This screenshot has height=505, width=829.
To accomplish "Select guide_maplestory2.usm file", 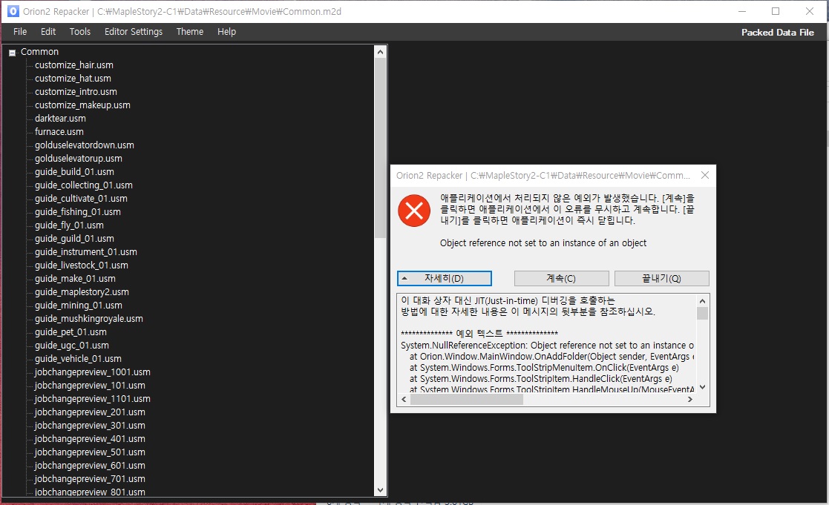I will pos(82,291).
